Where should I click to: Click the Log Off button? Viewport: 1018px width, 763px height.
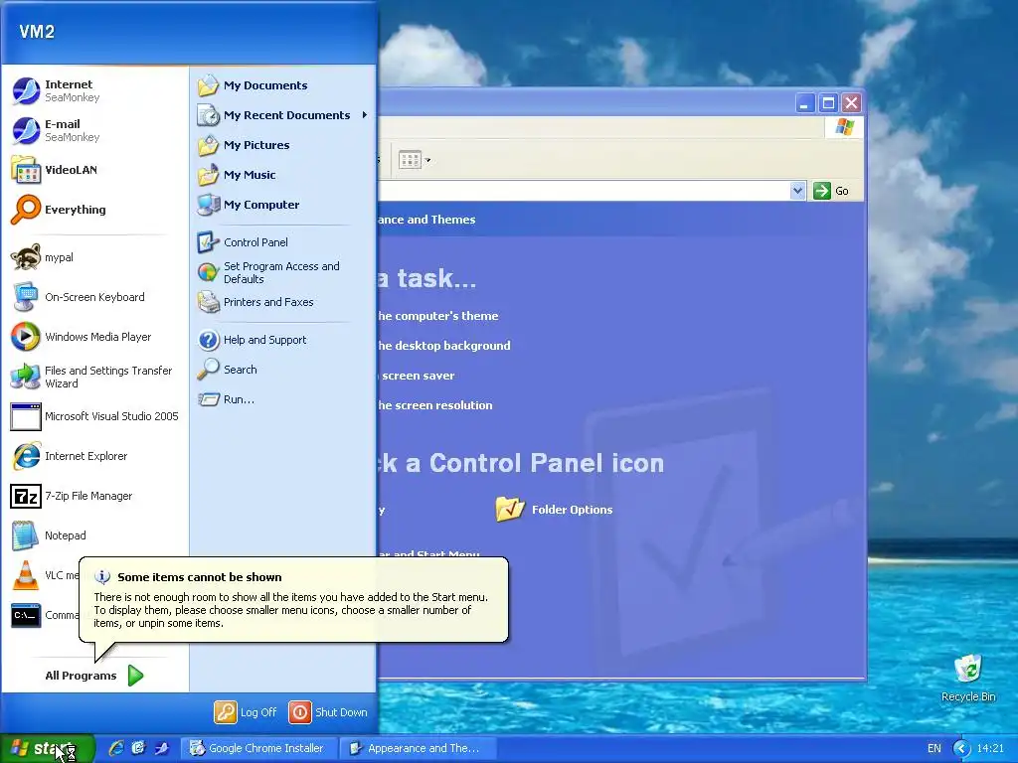(247, 712)
